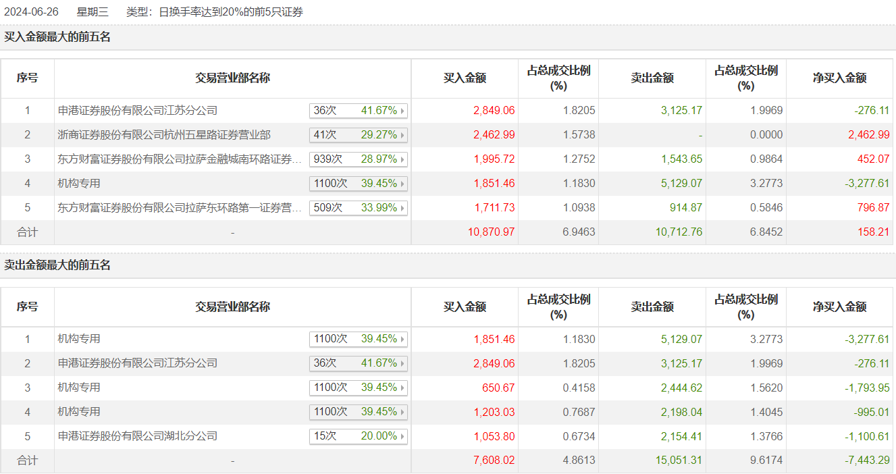Expand 1100次 39.45% box in sellers row 3

tap(358, 388)
